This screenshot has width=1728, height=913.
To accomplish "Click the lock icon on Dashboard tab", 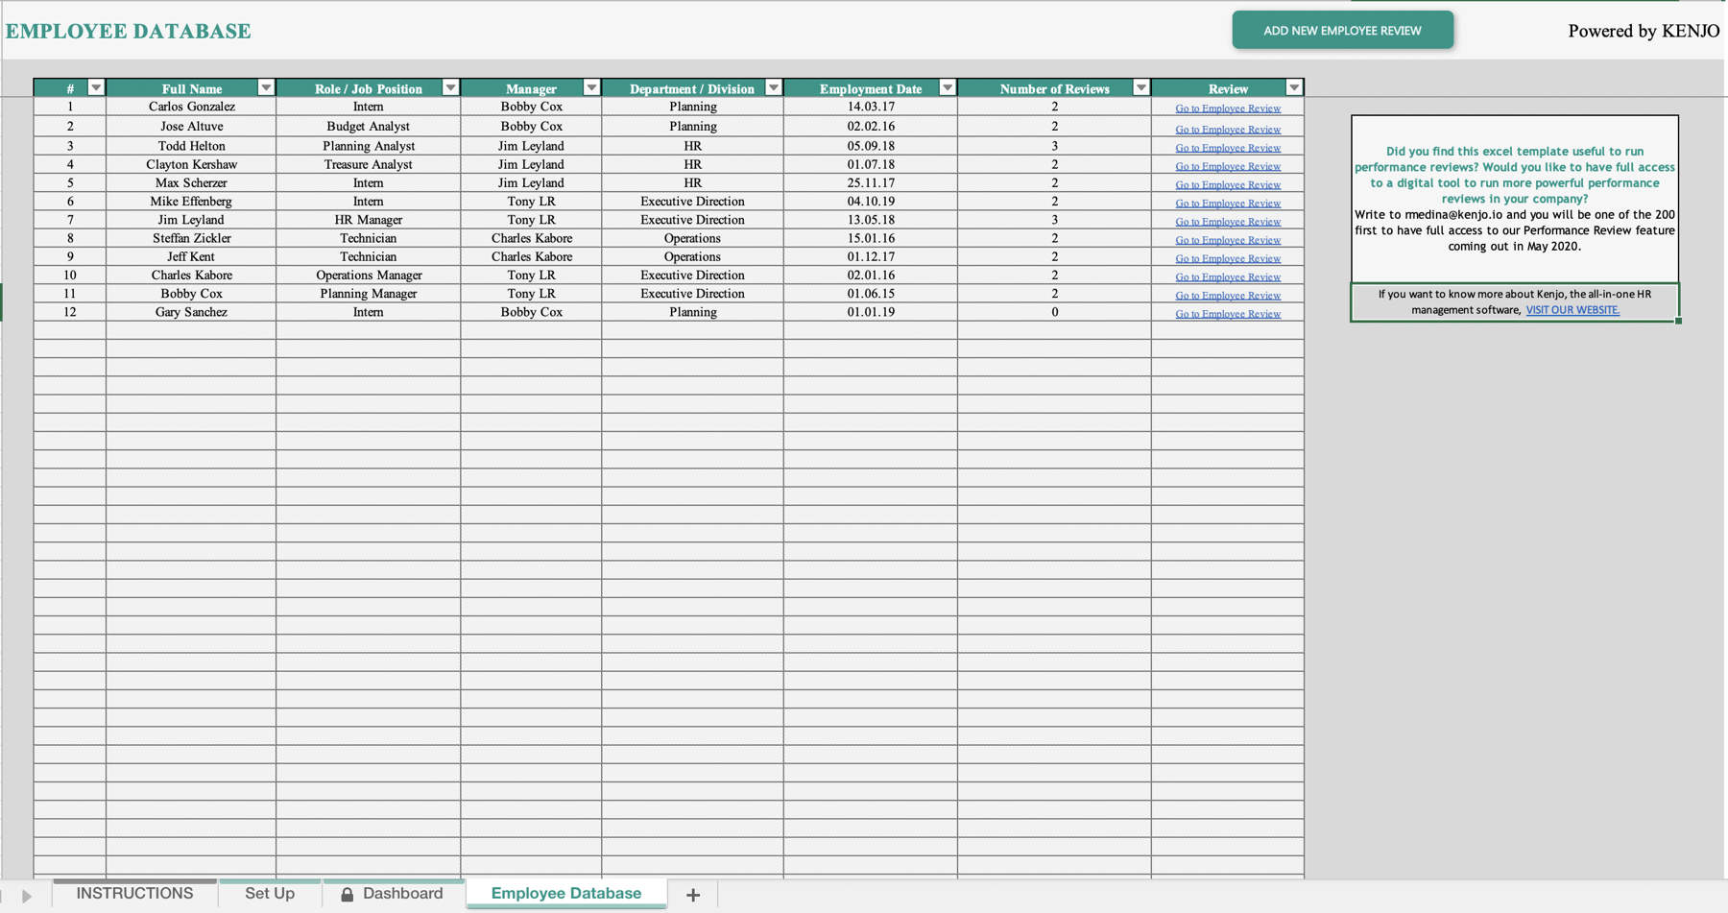I will pyautogui.click(x=348, y=894).
